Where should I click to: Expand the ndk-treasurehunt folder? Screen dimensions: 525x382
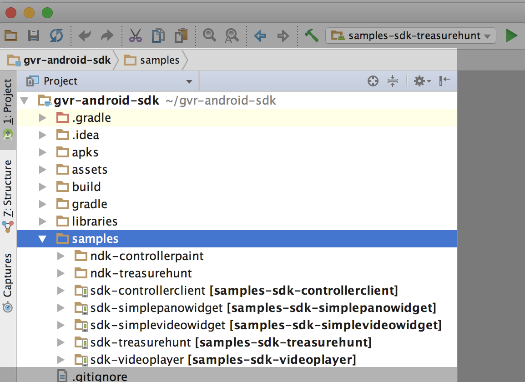tap(61, 273)
